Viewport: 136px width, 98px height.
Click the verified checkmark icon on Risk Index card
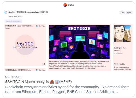(x=44, y=64)
